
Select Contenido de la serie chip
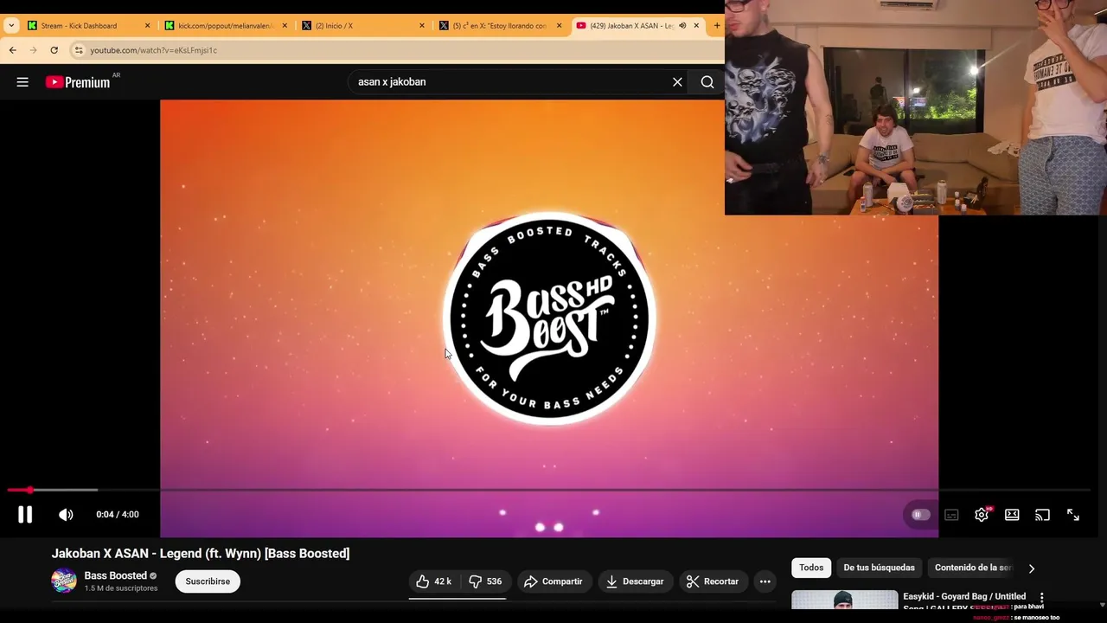[x=973, y=568]
